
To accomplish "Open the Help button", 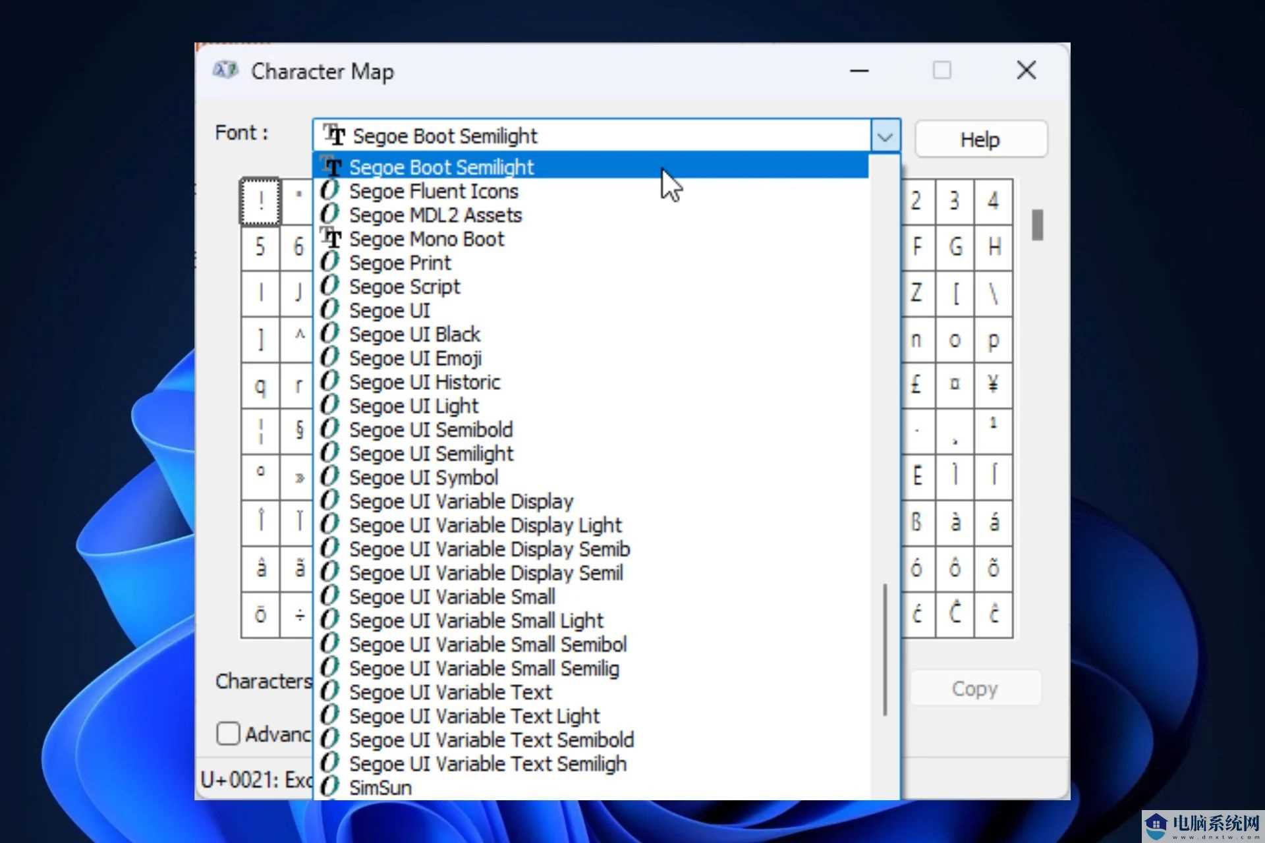I will coord(980,139).
